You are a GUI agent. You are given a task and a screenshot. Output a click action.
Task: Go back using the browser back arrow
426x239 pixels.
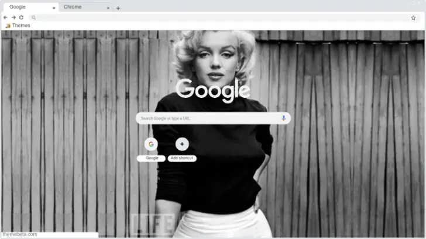(x=5, y=17)
